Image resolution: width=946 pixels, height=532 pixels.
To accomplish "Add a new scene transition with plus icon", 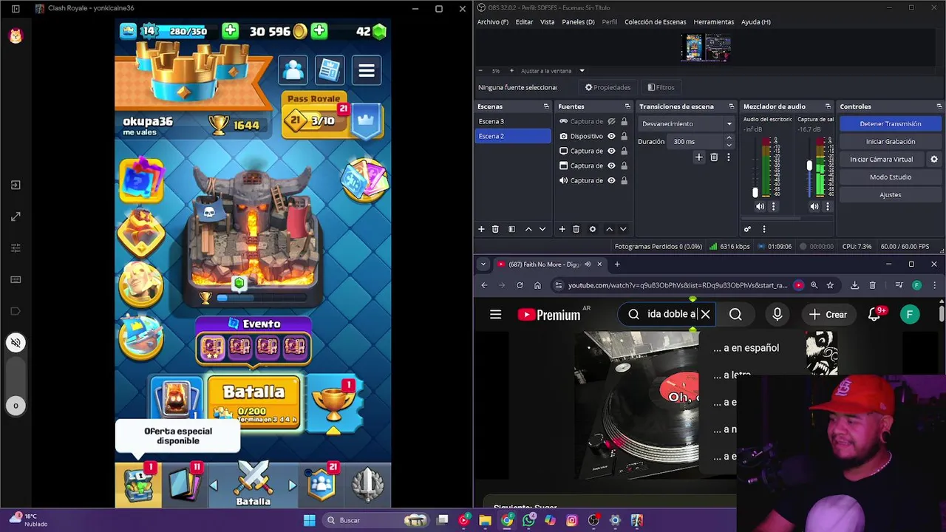I will click(698, 157).
